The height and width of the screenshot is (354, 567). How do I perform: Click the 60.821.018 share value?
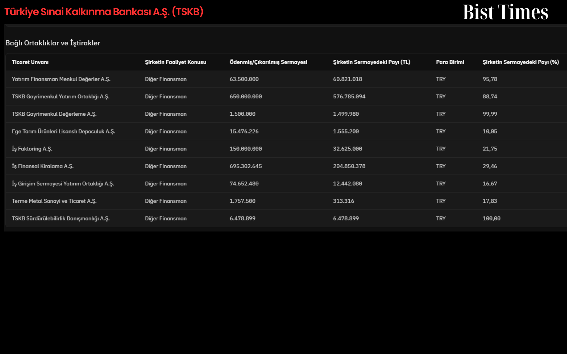point(348,79)
